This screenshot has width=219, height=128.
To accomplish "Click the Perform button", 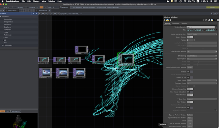I will pos(190,115).
